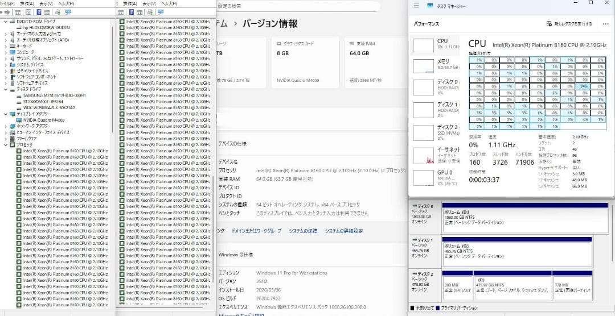Open ヘルプ(H) menu in second Device Manager

(x=169, y=3)
